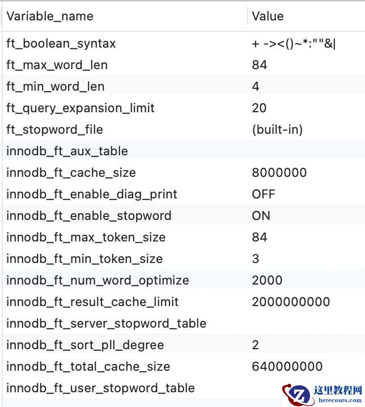Click the innodb_ft_sort_pll_degree variable
365x407 pixels.
(x=85, y=345)
